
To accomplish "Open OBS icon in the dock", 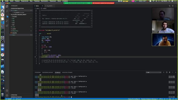I will coord(3,42).
